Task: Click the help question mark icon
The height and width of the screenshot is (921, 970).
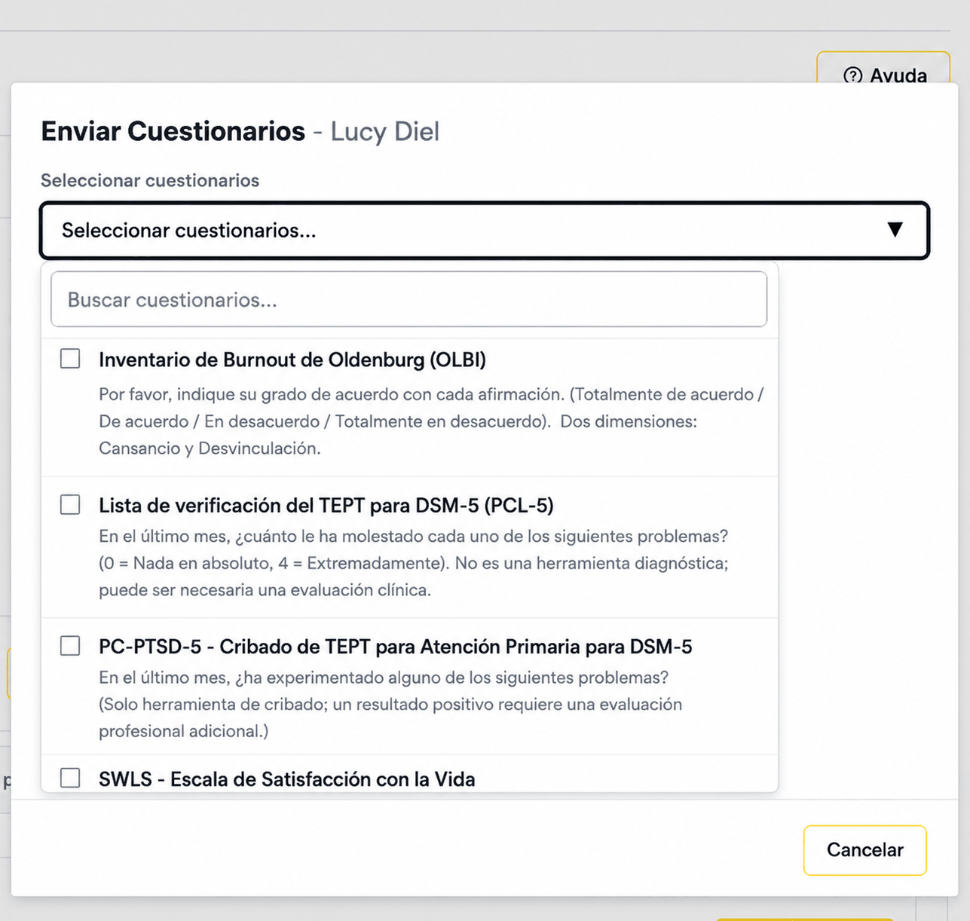Action: point(852,75)
